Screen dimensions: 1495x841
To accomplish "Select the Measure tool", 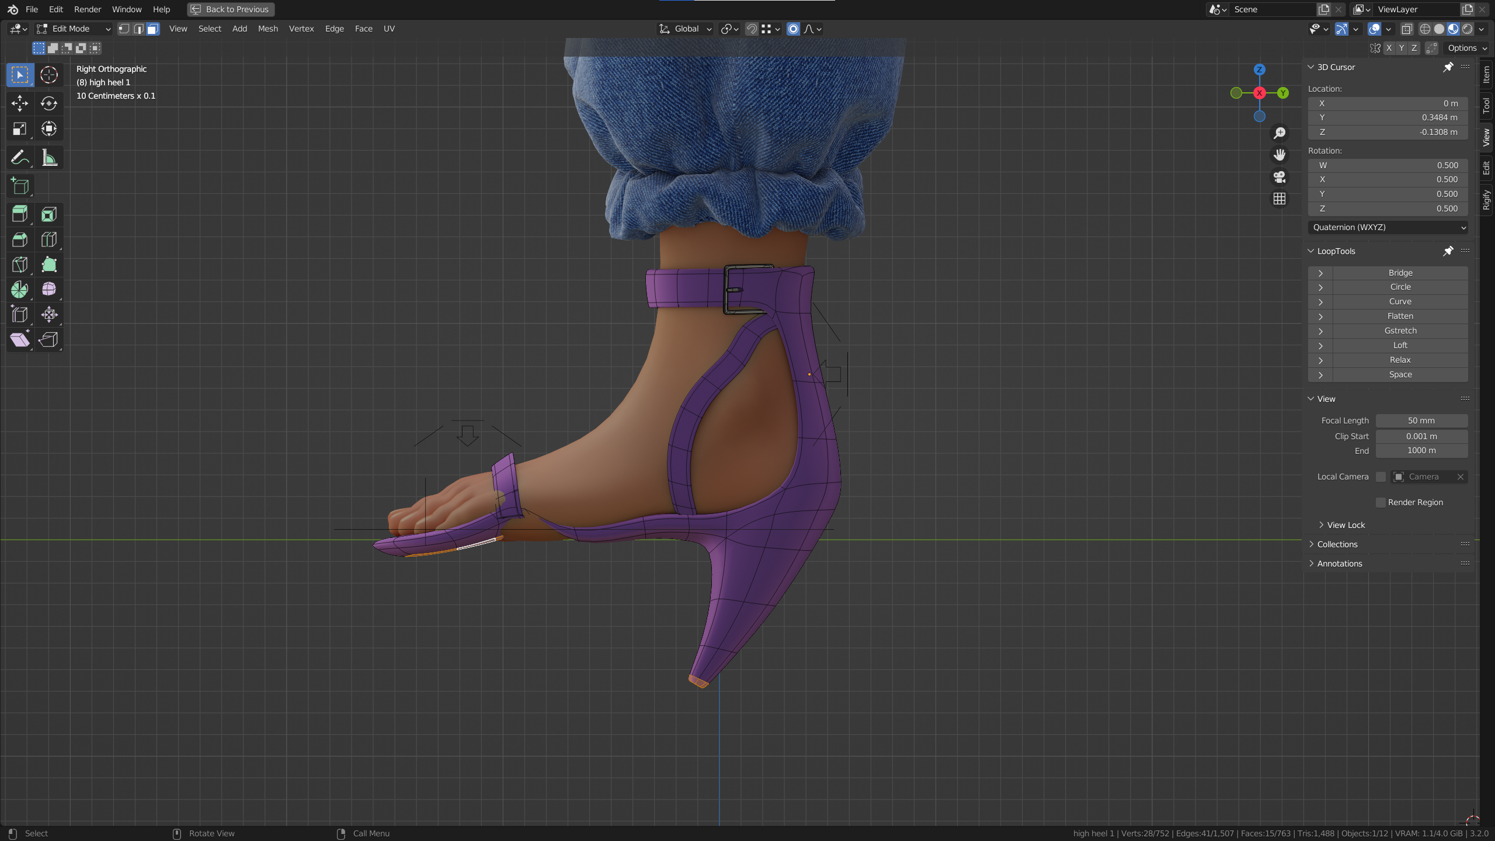I will 49,158.
